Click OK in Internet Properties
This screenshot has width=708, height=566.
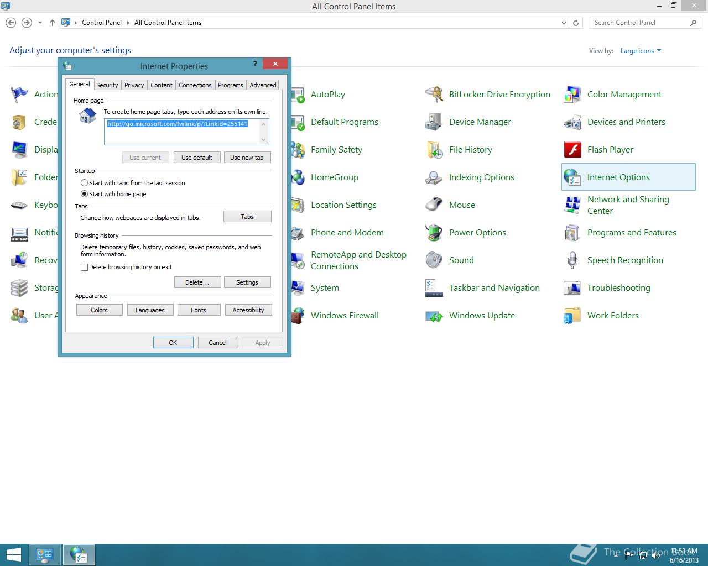pyautogui.click(x=173, y=343)
